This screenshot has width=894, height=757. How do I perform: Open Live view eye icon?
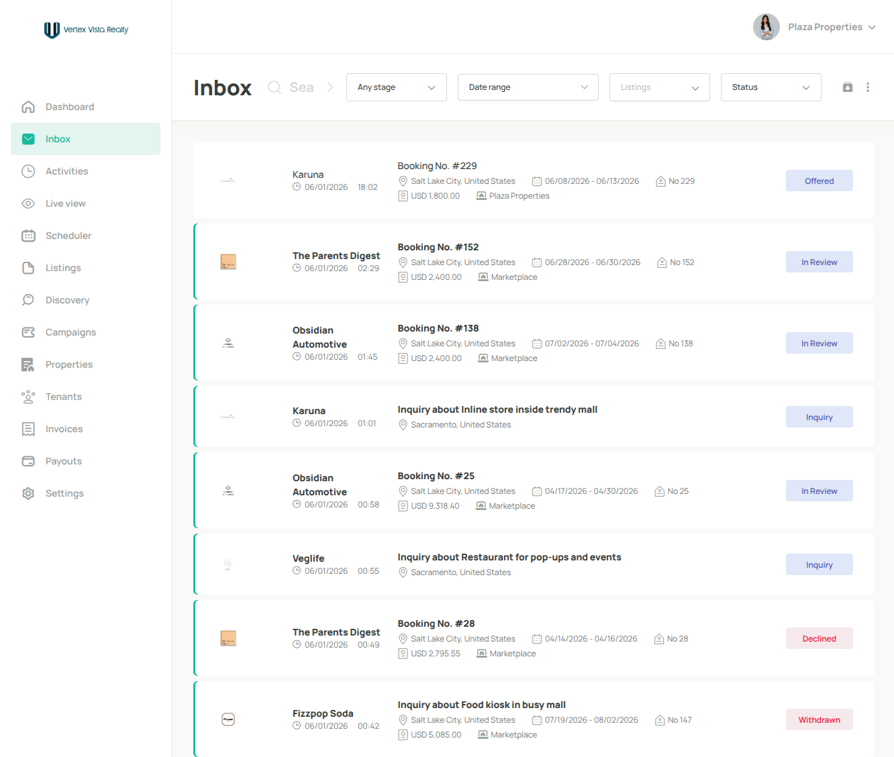28,203
